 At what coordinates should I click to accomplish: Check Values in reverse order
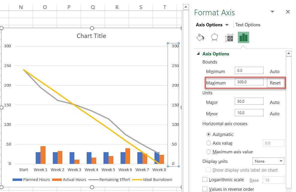pos(205,189)
